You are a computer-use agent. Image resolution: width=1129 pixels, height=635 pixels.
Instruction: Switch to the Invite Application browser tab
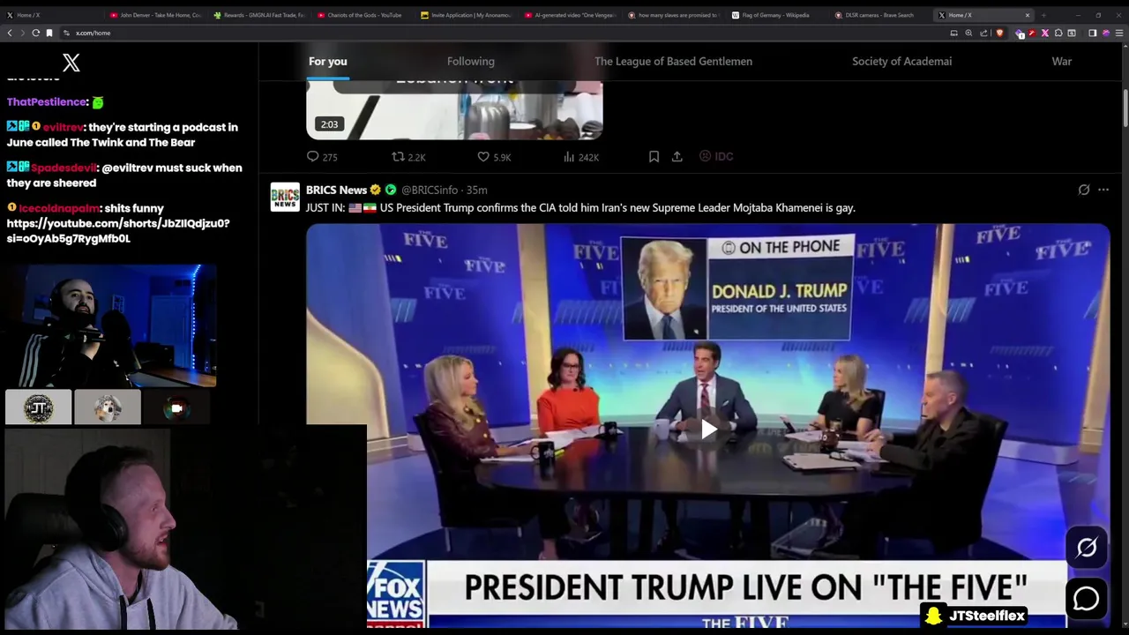click(467, 15)
